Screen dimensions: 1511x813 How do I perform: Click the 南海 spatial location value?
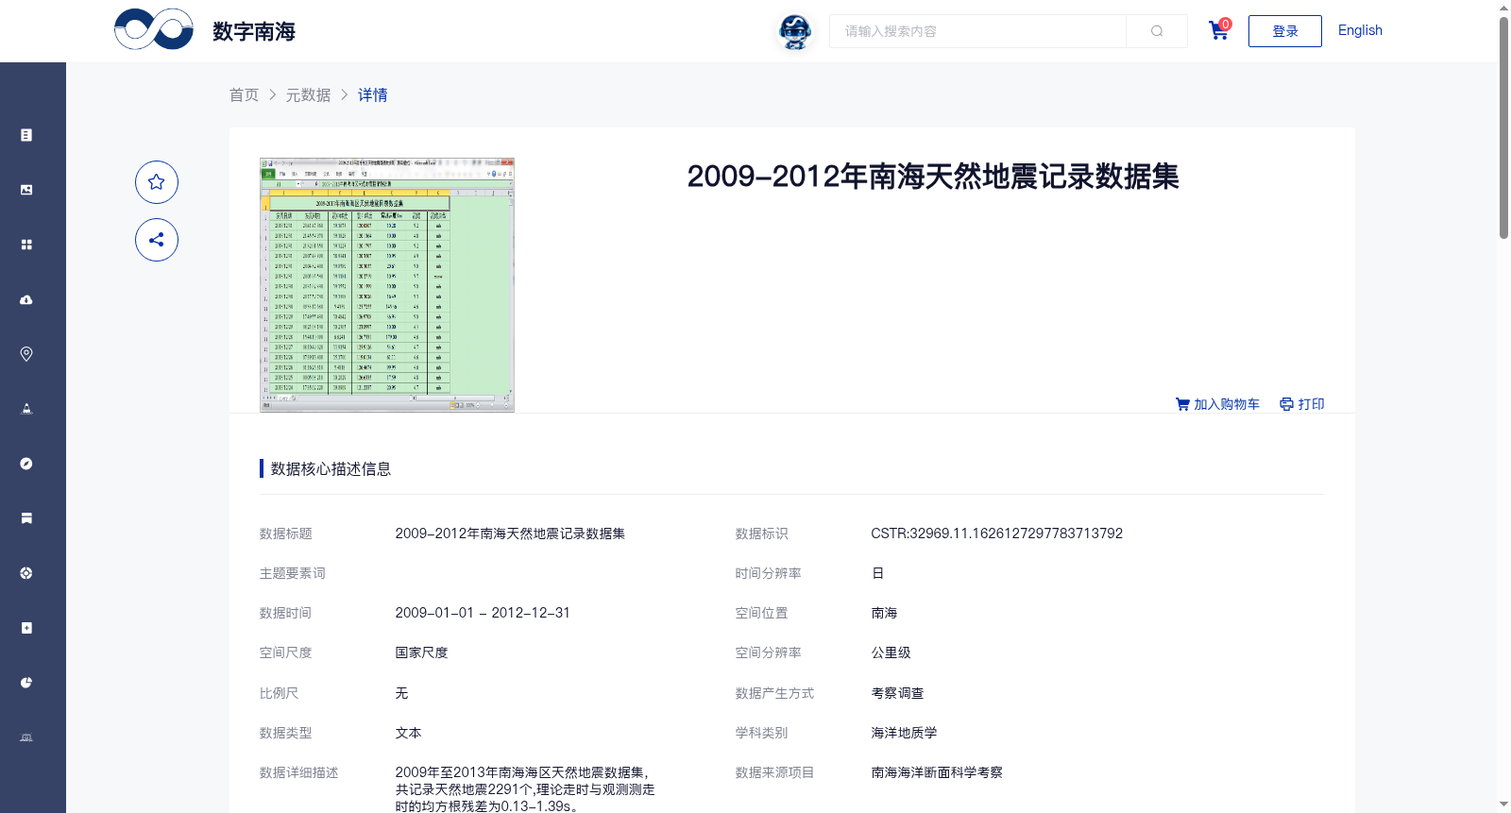(885, 613)
